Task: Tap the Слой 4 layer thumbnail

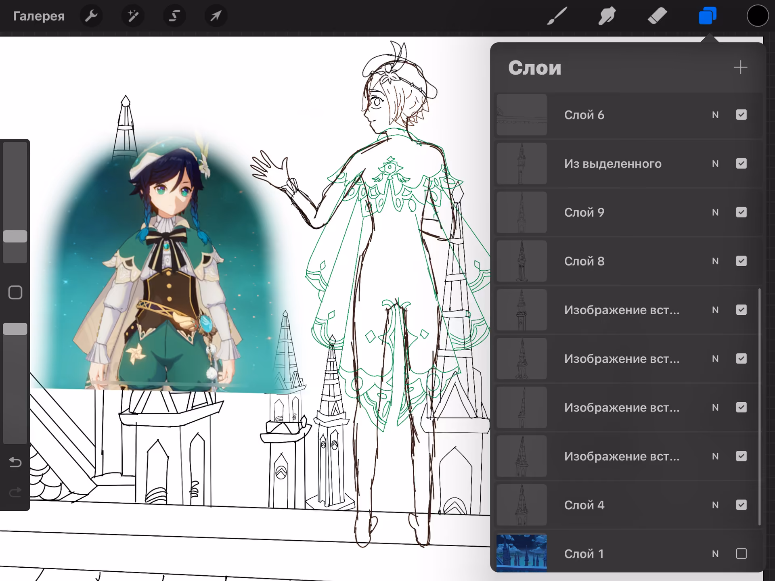Action: 522,505
